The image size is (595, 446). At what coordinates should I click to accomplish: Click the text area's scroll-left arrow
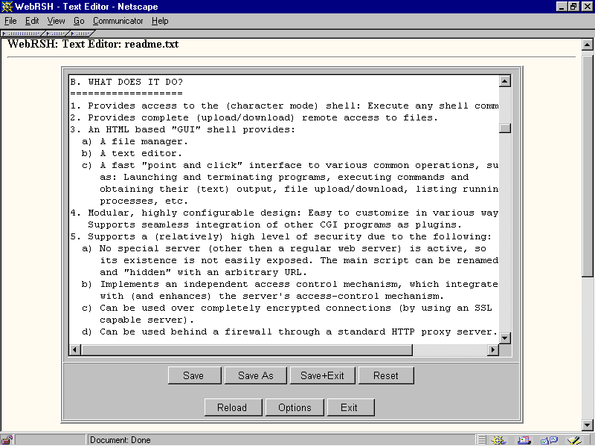click(75, 349)
